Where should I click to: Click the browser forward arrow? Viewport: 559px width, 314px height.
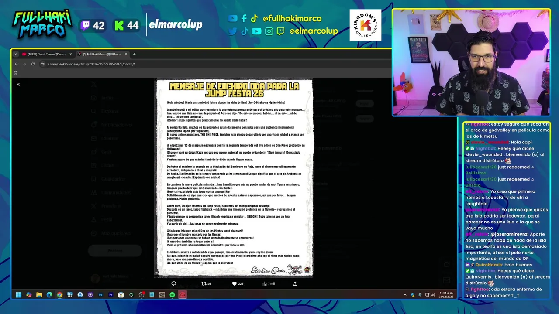(24, 64)
